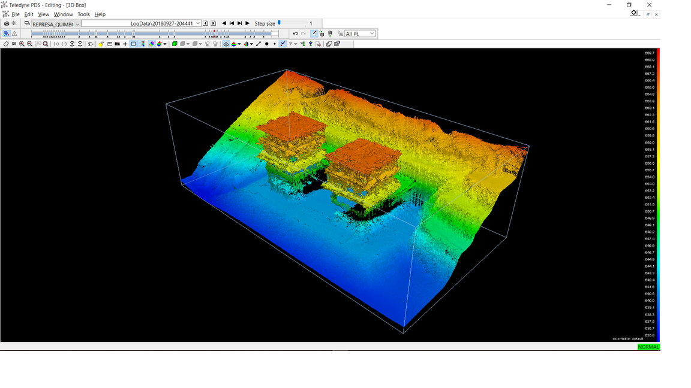691x388 pixels.
Task: Expand the LogData file selection dropdown
Action: [x=198, y=24]
